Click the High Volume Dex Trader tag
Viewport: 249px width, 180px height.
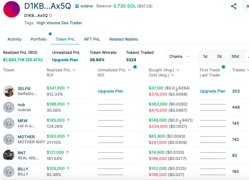59,23
